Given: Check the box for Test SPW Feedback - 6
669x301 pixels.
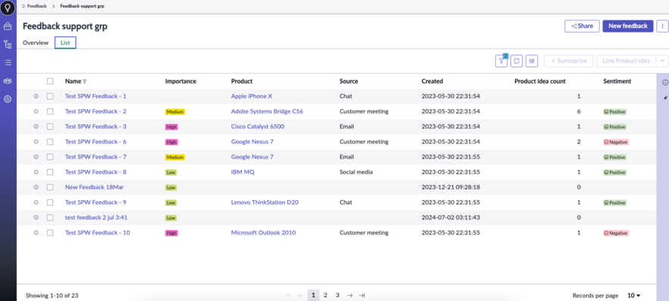Looking at the screenshot, I should tap(50, 142).
